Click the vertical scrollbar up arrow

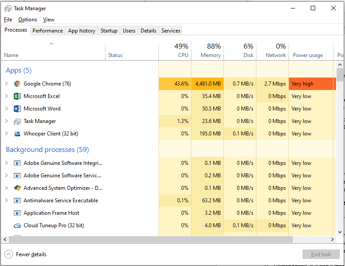click(340, 65)
